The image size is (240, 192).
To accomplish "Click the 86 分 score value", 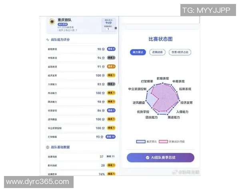I will [x=101, y=110].
